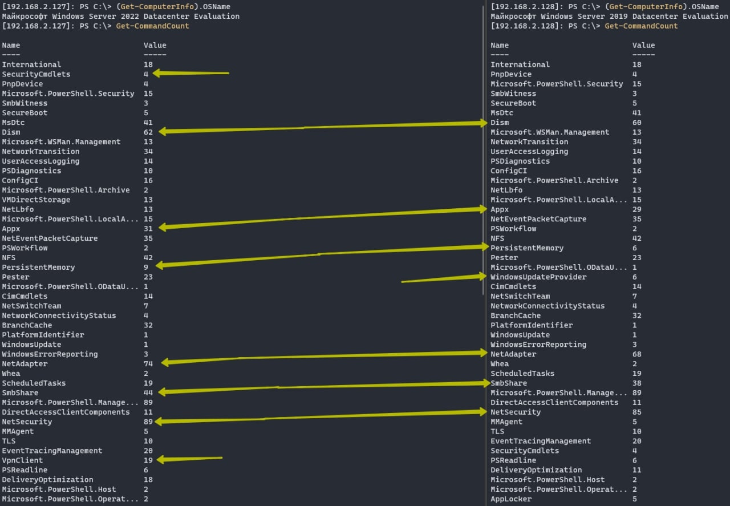Select Microsoft.PowerShell.Host in the Server 2022 pane
Viewport: 730px width, 506px height.
[59, 489]
